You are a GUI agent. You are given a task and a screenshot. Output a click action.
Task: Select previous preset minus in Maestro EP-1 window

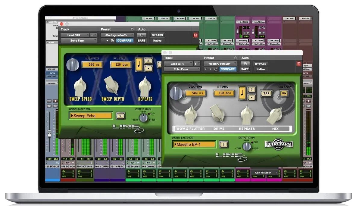pyautogui.click(x=206, y=69)
